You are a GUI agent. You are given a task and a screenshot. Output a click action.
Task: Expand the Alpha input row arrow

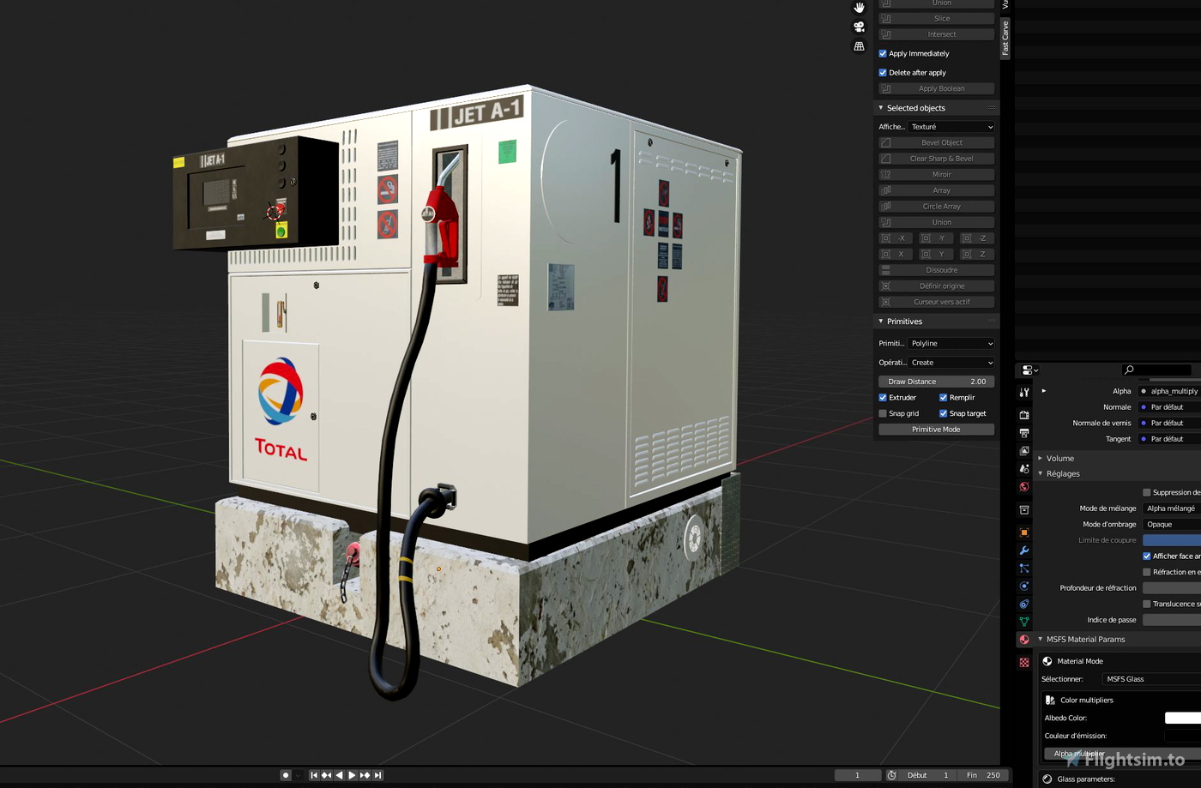(1044, 391)
